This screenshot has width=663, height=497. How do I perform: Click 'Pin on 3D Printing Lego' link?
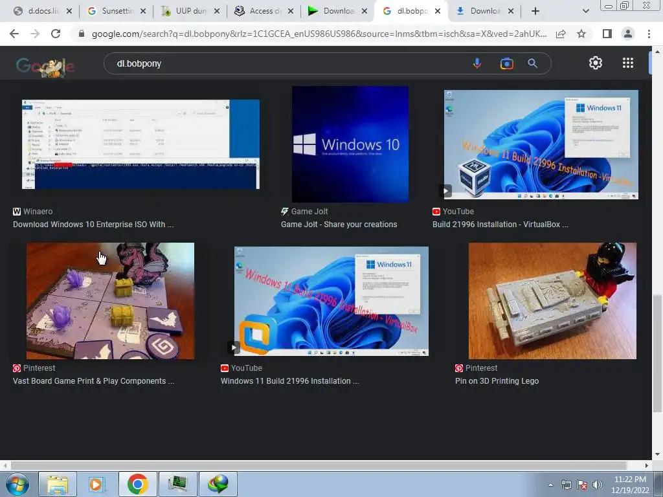point(497,381)
